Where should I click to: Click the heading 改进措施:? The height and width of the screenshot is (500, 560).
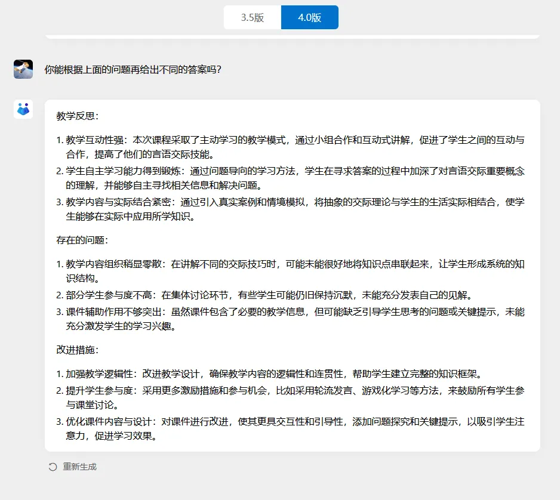(x=78, y=350)
